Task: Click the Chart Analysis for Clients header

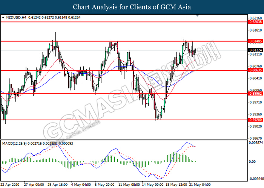Action: point(132,7)
